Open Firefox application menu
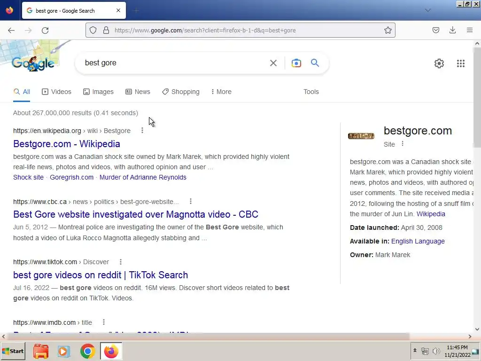The height and width of the screenshot is (361, 481). (470, 30)
